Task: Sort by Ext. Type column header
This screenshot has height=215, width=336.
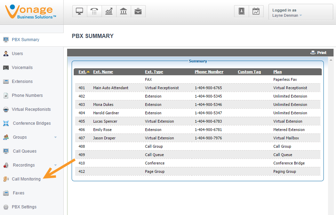Action: tap(154, 72)
